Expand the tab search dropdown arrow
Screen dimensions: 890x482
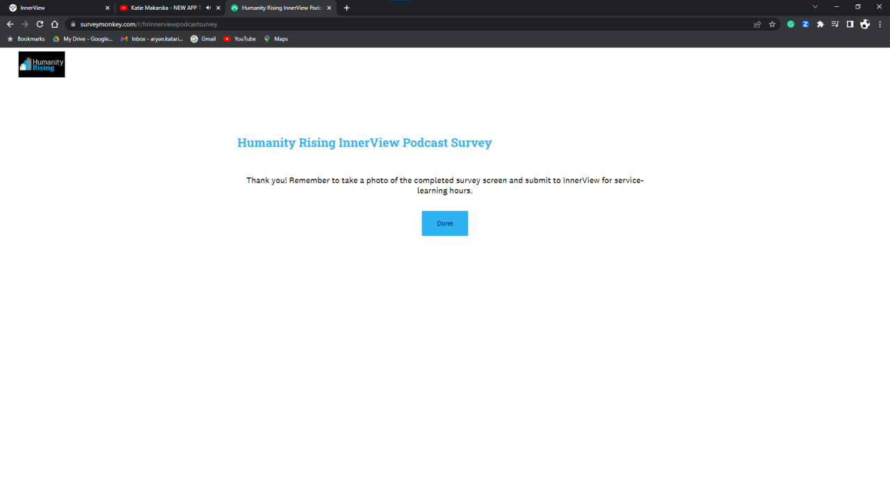click(x=815, y=7)
